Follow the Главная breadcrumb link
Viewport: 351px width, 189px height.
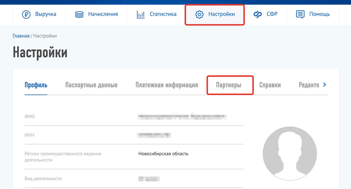(21, 36)
